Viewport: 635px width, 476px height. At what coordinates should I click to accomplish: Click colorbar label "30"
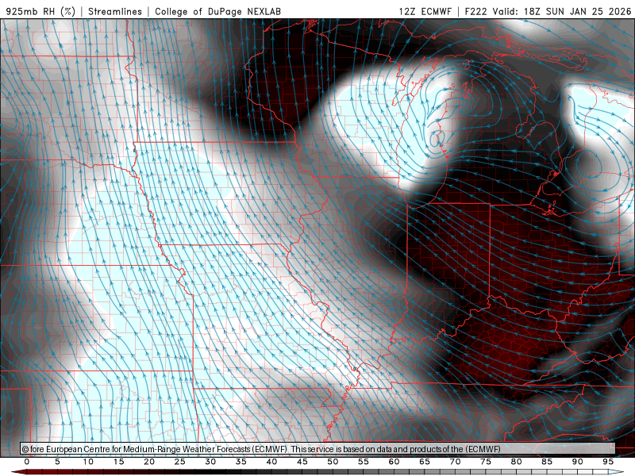pyautogui.click(x=210, y=462)
